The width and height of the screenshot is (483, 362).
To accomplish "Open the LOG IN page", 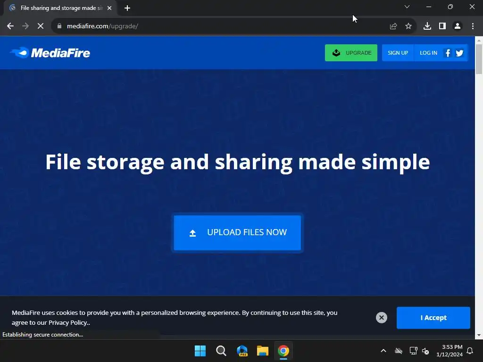I will tap(428, 53).
